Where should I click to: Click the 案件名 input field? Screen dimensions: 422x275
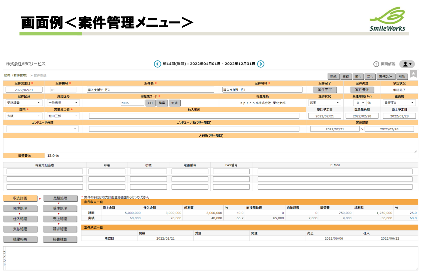click(x=150, y=90)
